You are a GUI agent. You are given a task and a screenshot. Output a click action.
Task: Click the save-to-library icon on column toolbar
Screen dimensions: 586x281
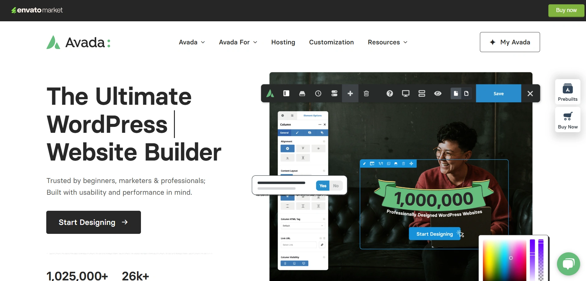tap(396, 164)
